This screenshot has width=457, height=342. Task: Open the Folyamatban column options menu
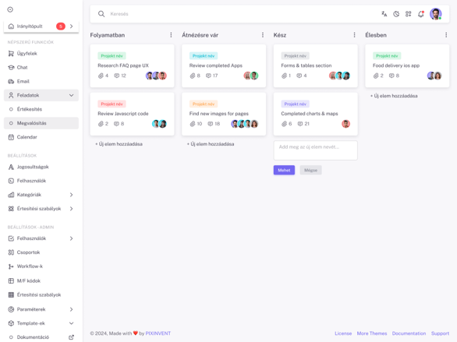171,35
